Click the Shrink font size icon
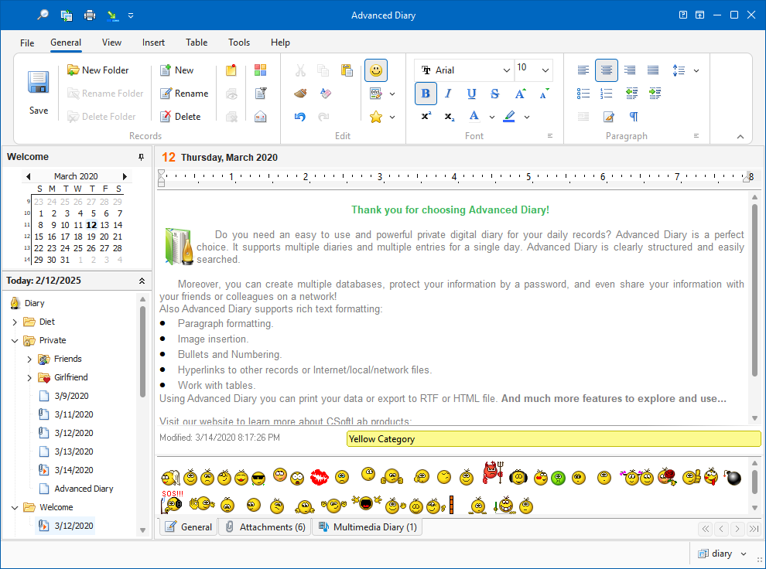 point(544,94)
